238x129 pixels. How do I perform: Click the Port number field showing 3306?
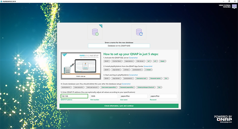(104, 96)
